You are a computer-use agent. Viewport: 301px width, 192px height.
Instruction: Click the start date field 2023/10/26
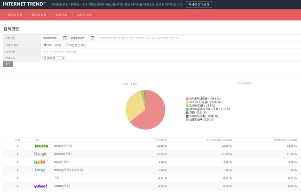coord(52,38)
